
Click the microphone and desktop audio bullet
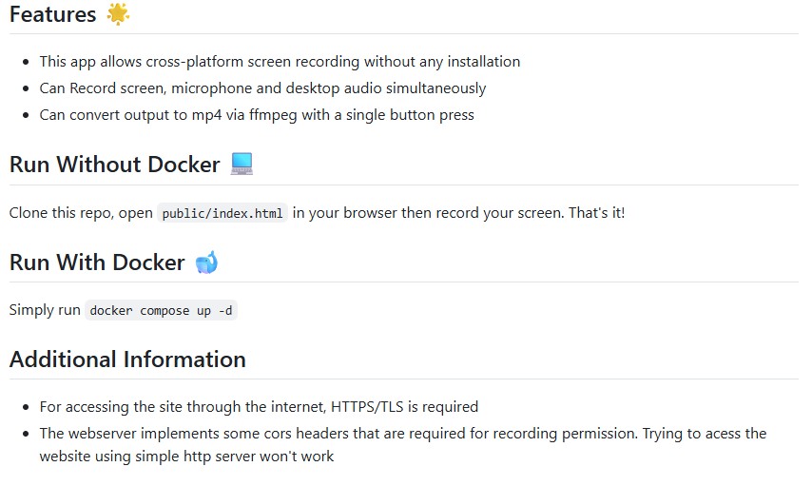(262, 87)
